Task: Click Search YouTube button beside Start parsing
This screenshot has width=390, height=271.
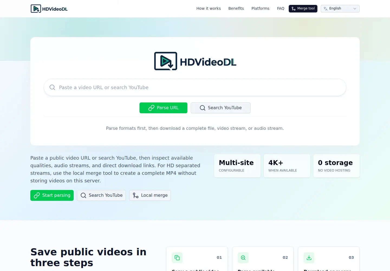Action: [101, 195]
